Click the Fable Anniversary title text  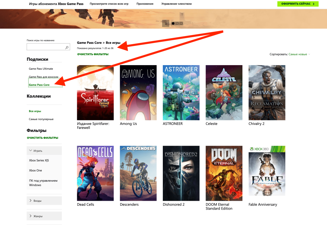click(x=263, y=204)
